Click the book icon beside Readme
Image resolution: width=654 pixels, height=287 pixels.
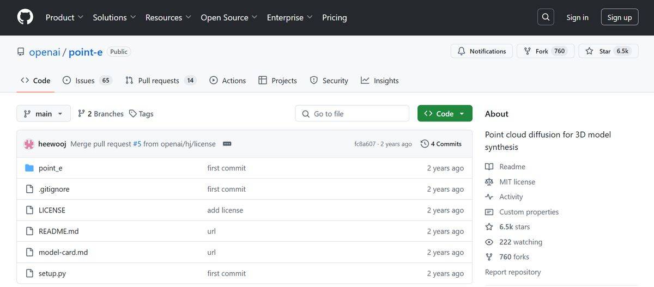point(489,167)
